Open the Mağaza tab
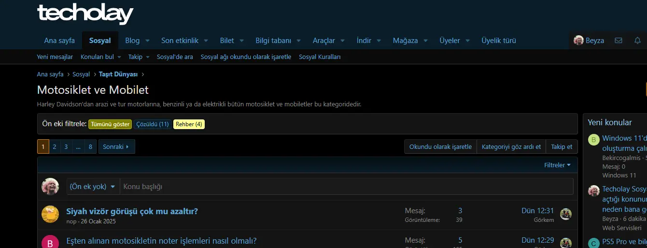This screenshot has width=647, height=248. [x=406, y=41]
